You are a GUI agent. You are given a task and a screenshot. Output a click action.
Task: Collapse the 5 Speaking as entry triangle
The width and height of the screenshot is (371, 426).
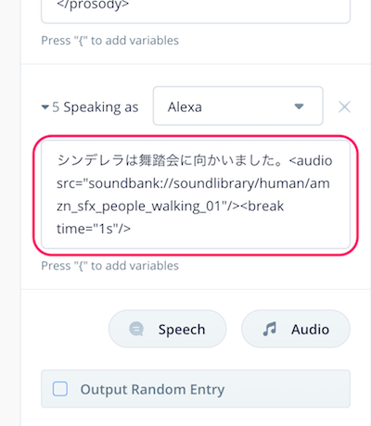(45, 107)
